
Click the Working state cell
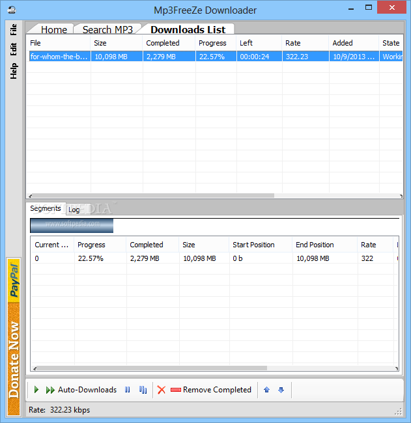point(391,57)
